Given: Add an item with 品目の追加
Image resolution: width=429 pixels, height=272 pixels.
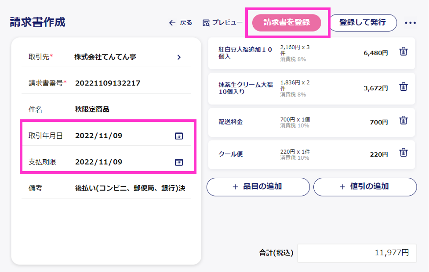Looking at the screenshot, I should point(258,187).
